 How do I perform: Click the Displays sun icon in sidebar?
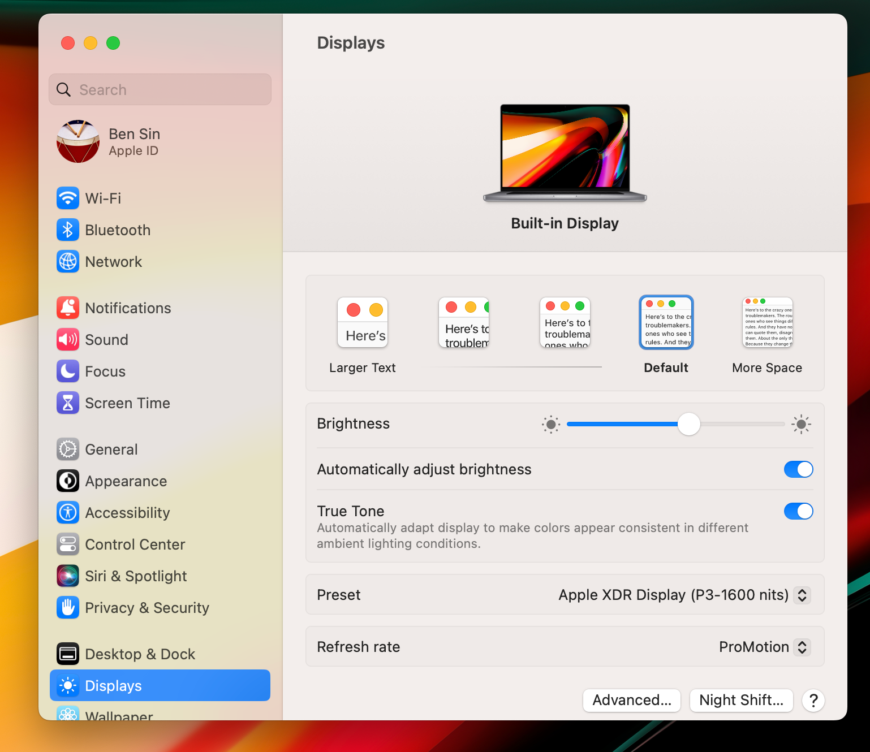point(68,685)
